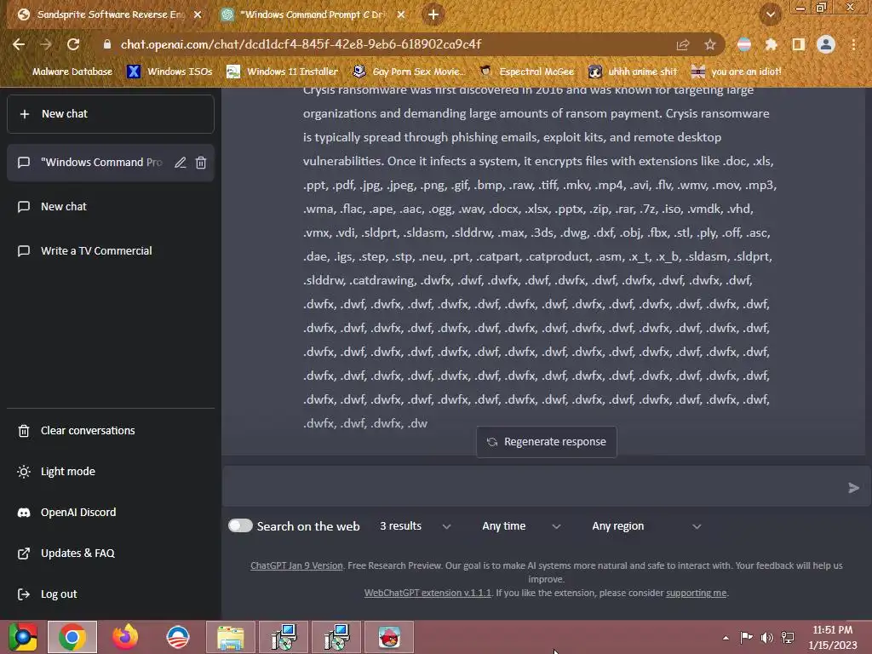872x654 pixels.
Task: Click the send message arrow
Action: point(853,488)
